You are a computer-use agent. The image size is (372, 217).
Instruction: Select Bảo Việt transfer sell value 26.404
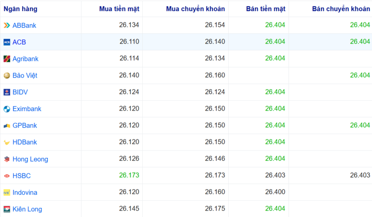click(360, 75)
